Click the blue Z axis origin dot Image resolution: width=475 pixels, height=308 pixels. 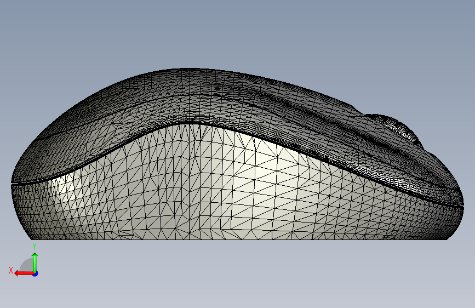(x=36, y=273)
